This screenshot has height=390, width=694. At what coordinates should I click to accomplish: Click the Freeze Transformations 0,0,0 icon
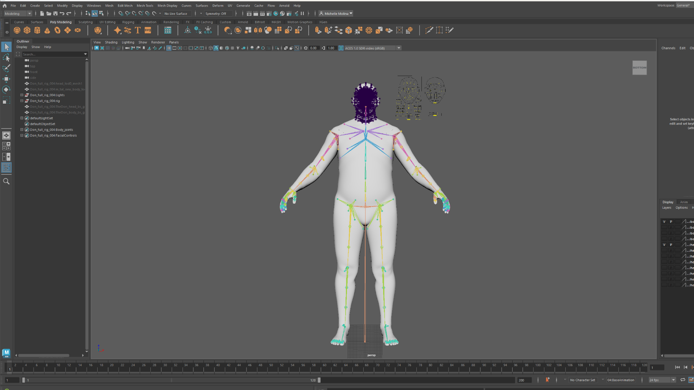pos(208,30)
